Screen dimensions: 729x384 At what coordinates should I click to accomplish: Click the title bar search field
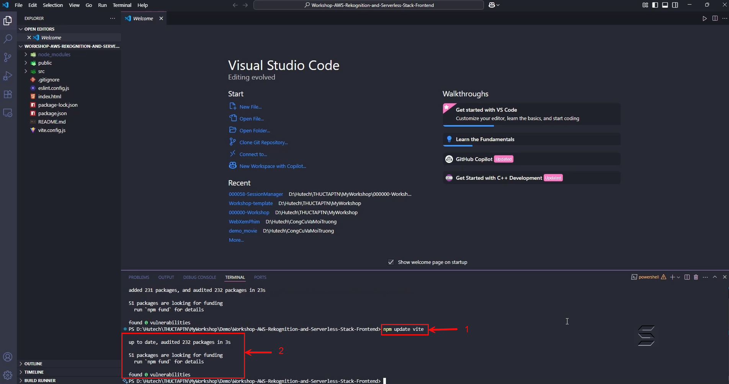(369, 5)
